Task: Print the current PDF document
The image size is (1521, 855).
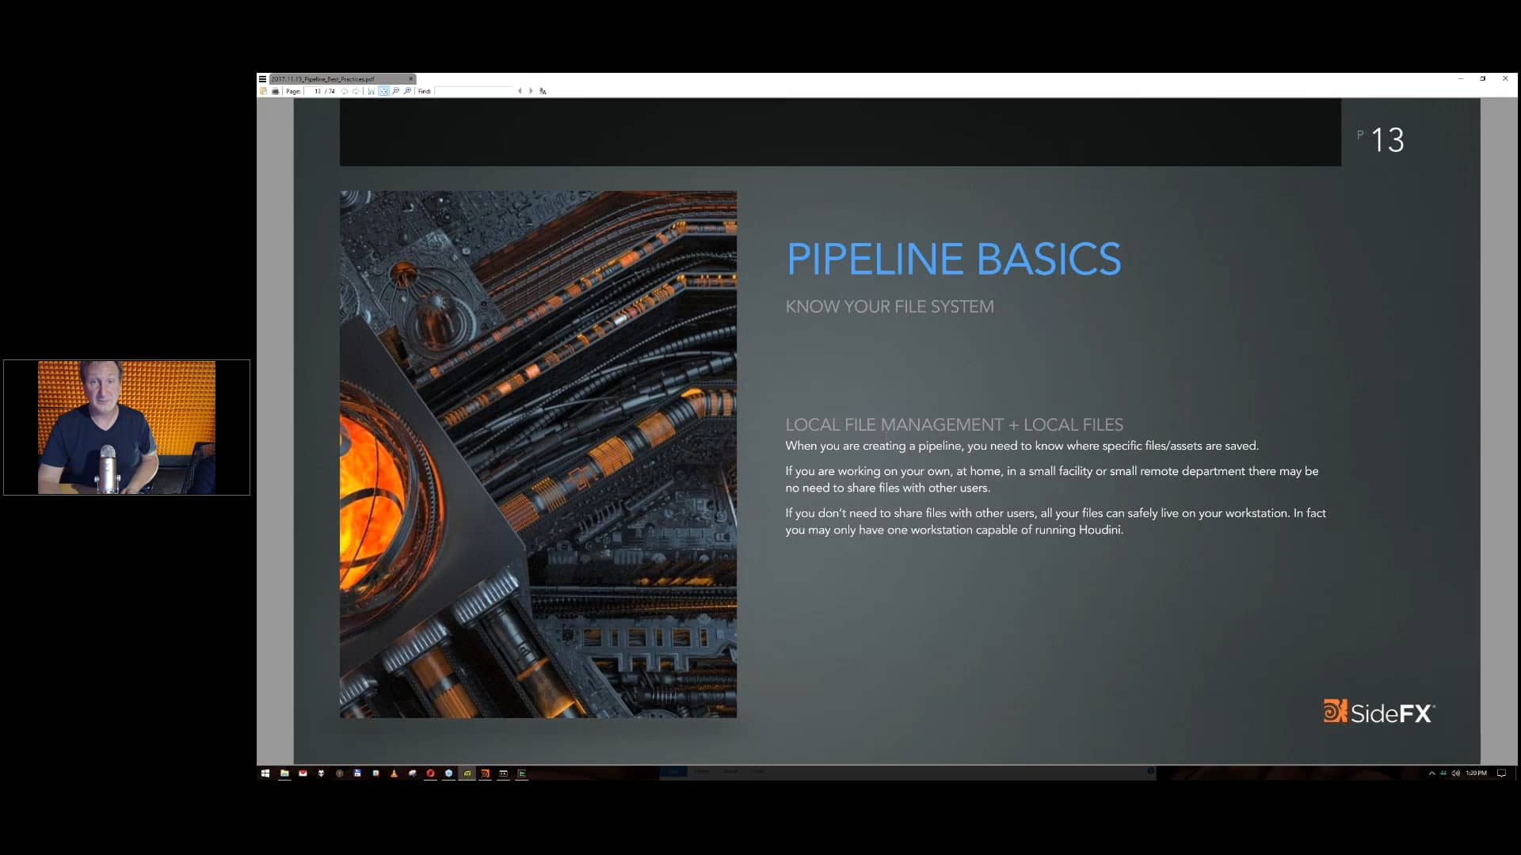Action: tap(275, 91)
